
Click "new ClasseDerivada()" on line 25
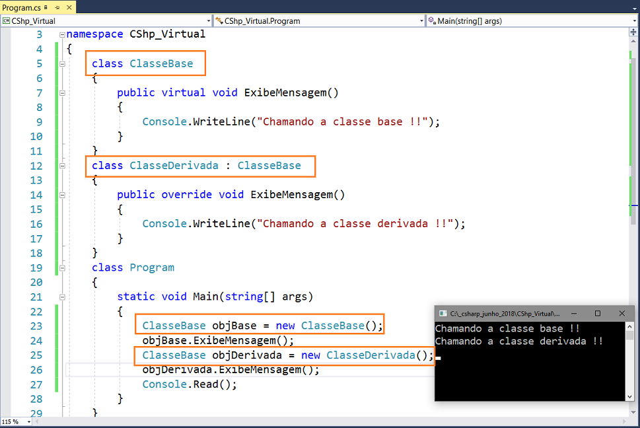click(x=364, y=355)
